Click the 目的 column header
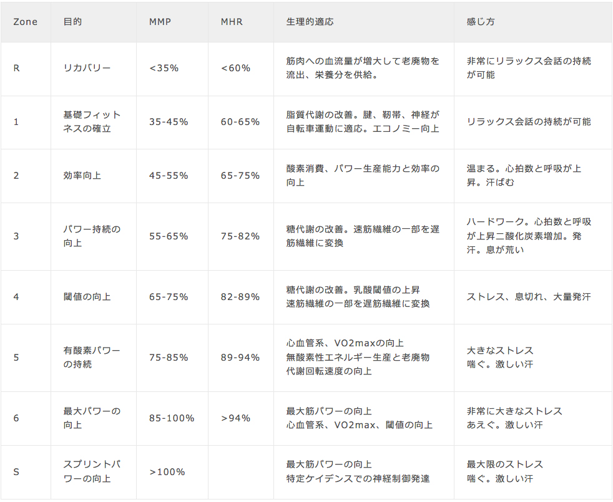The image size is (613, 502). [72, 22]
